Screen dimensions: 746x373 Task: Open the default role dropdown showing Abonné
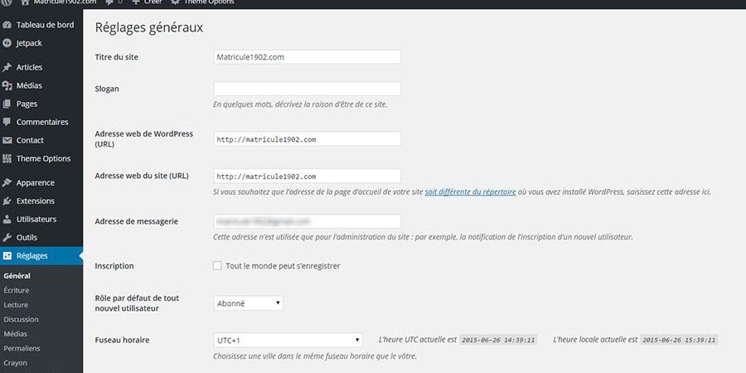click(x=249, y=303)
